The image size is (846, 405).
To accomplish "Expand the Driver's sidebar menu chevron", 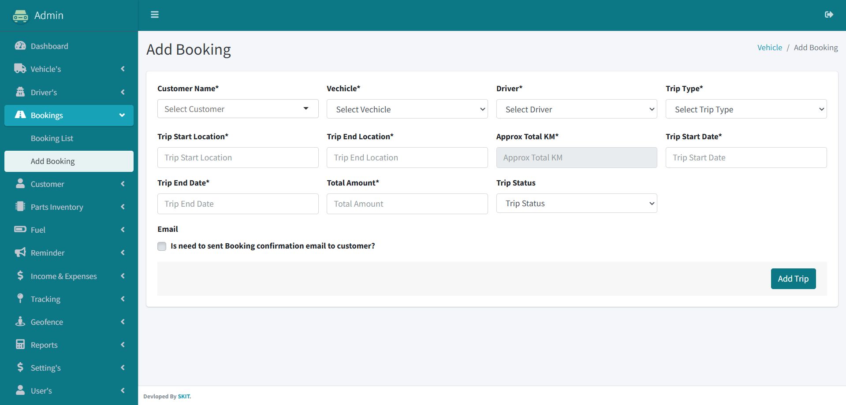I will 123,92.
